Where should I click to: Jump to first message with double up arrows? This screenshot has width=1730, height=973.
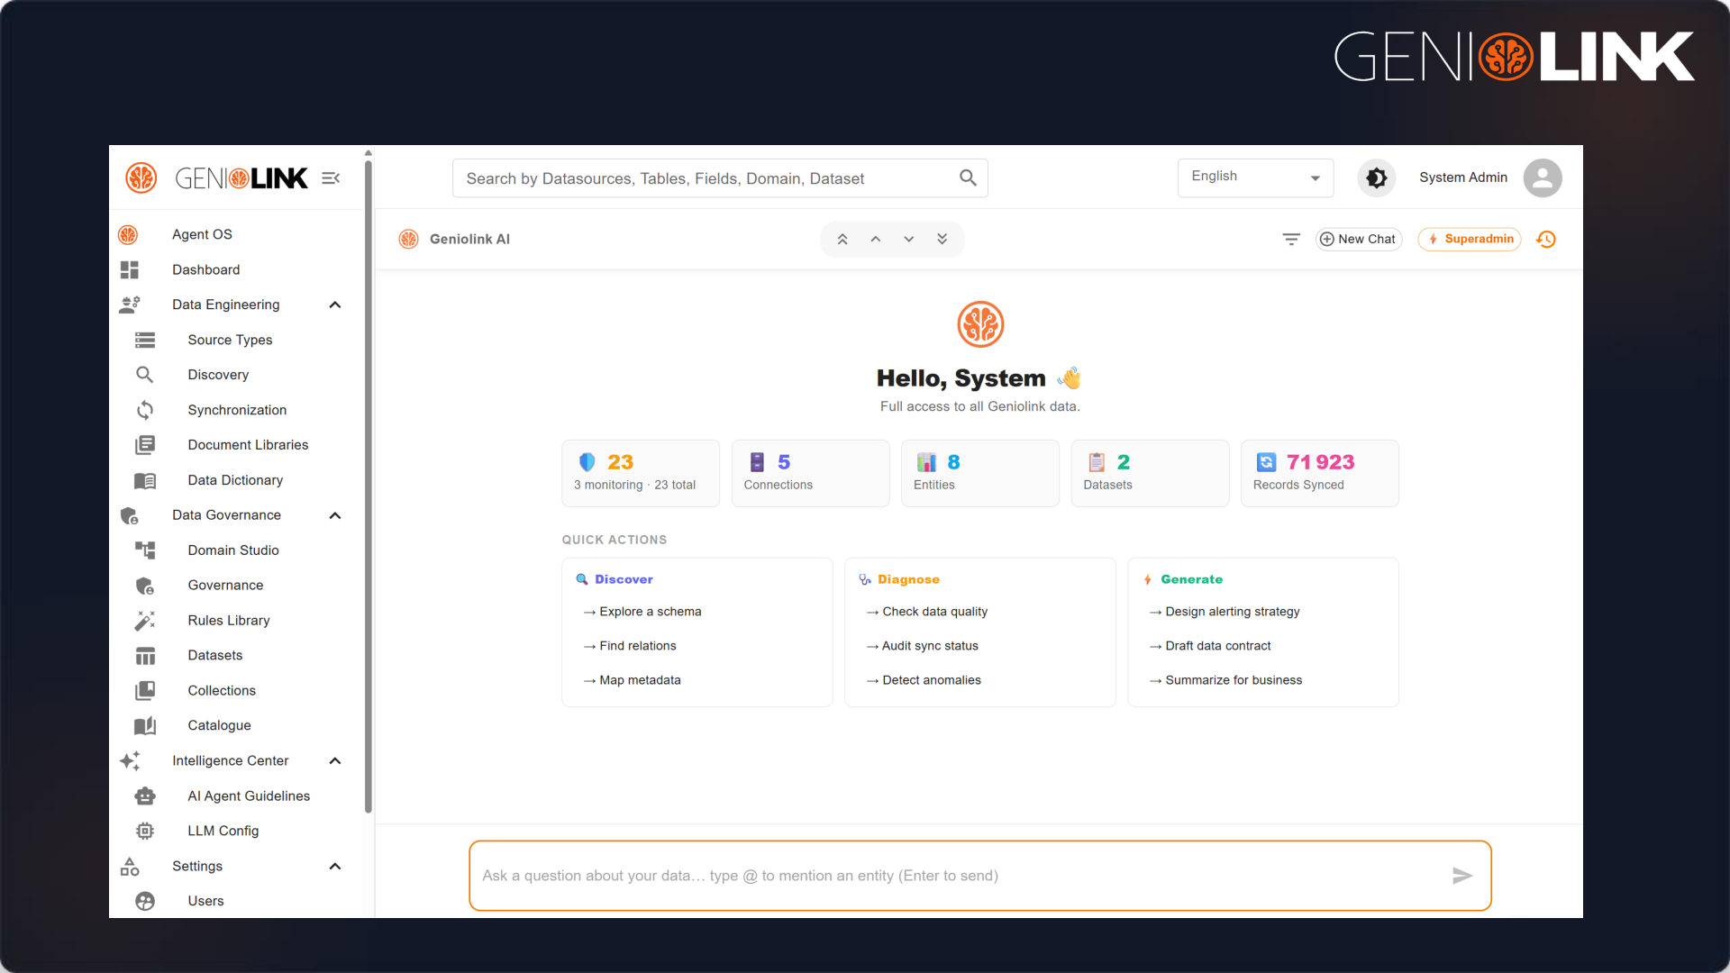[x=842, y=240]
